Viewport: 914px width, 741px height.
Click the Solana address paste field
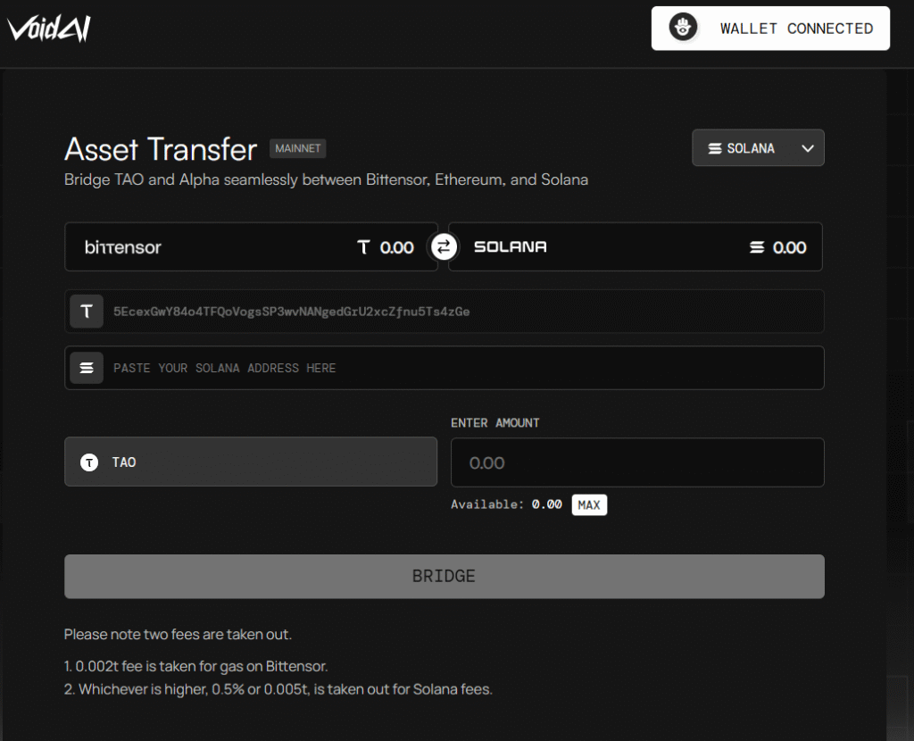pyautogui.click(x=464, y=368)
